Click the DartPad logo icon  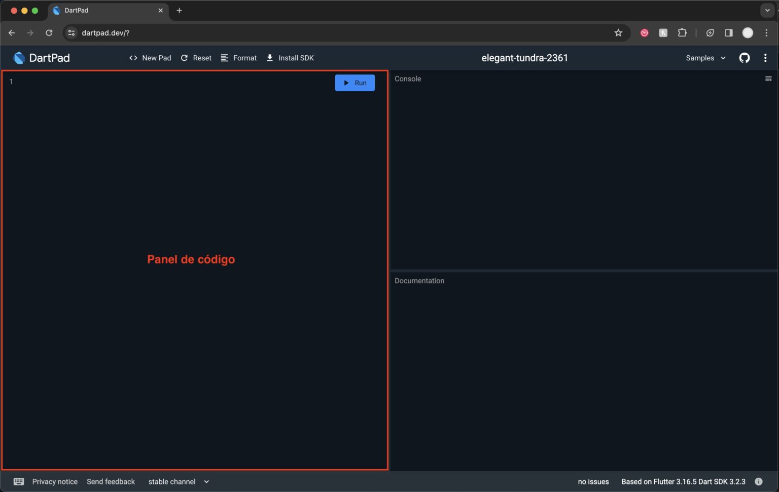(19, 58)
